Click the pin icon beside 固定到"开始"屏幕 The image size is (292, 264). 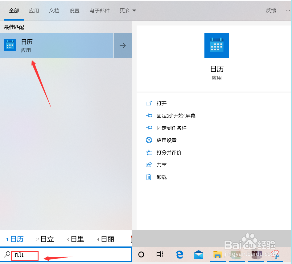click(149, 116)
